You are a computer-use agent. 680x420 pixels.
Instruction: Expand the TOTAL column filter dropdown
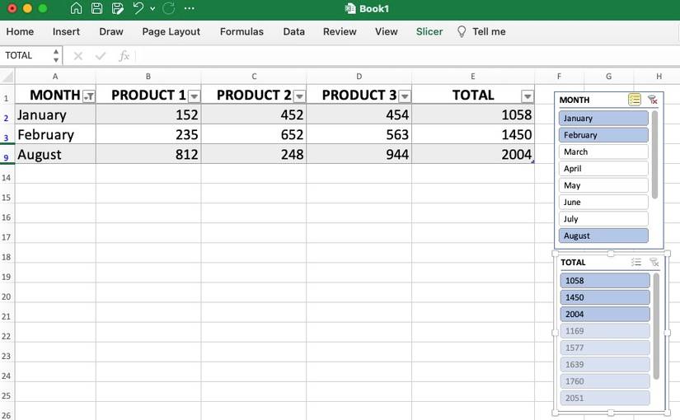(x=528, y=96)
